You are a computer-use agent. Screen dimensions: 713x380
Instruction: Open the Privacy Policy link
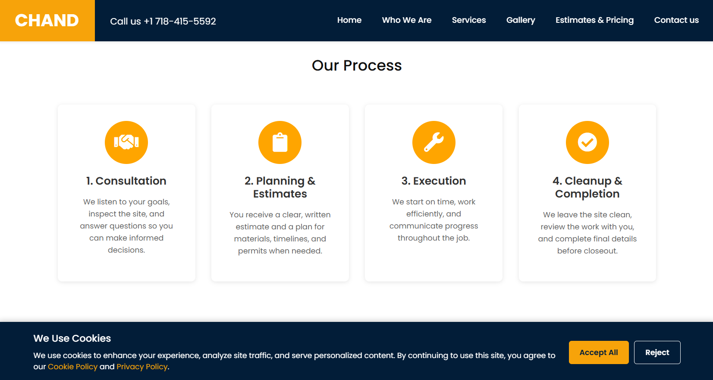pyautogui.click(x=142, y=367)
